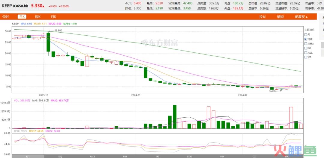Enable the EXPMA indicator checkbox
Screen dimensions: 324x158
(x=306, y=43)
